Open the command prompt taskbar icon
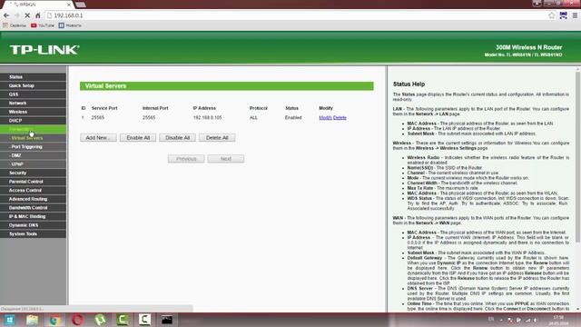The width and height of the screenshot is (581, 327). [x=167, y=320]
